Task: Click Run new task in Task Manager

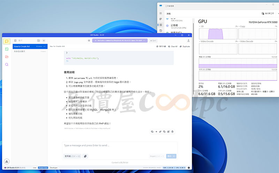Action: [x=268, y=13]
